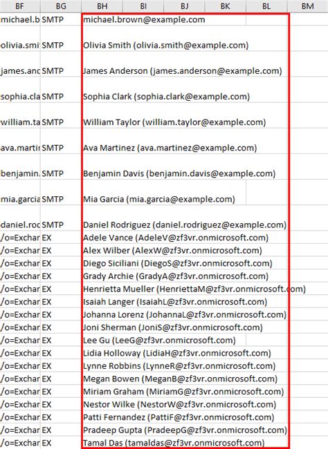Click the Lynne Robbins cell
The height and width of the screenshot is (449, 328).
click(179, 366)
